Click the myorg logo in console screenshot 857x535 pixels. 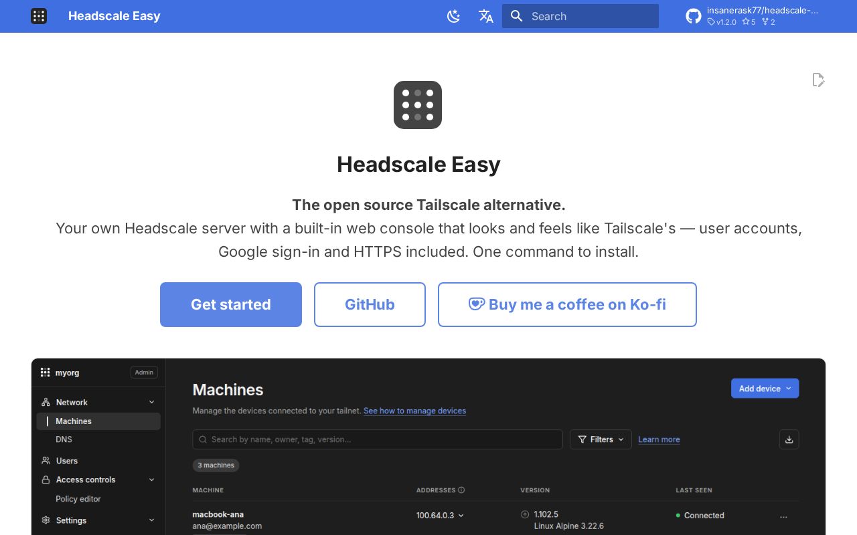pyautogui.click(x=46, y=372)
